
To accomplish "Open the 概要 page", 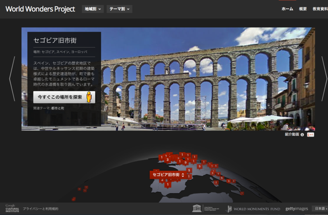I will (x=303, y=9).
